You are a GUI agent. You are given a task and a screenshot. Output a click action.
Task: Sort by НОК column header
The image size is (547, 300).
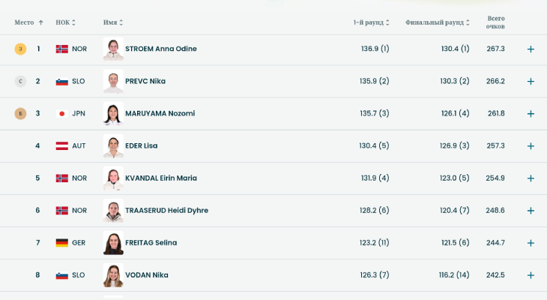click(x=65, y=22)
